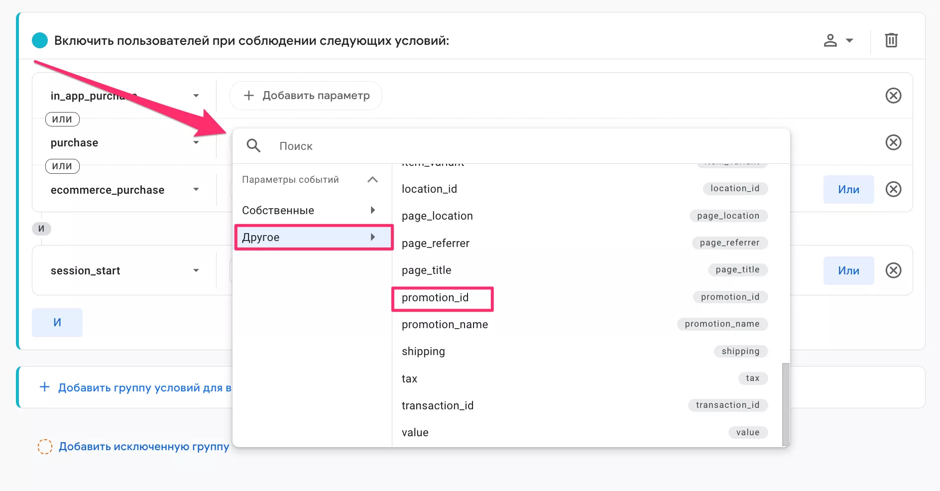Remove the in_app_purchase condition with its X icon
This screenshot has width=940, height=491.
pyautogui.click(x=894, y=95)
